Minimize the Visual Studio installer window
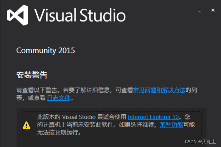221x147 pixels. (200, 11)
